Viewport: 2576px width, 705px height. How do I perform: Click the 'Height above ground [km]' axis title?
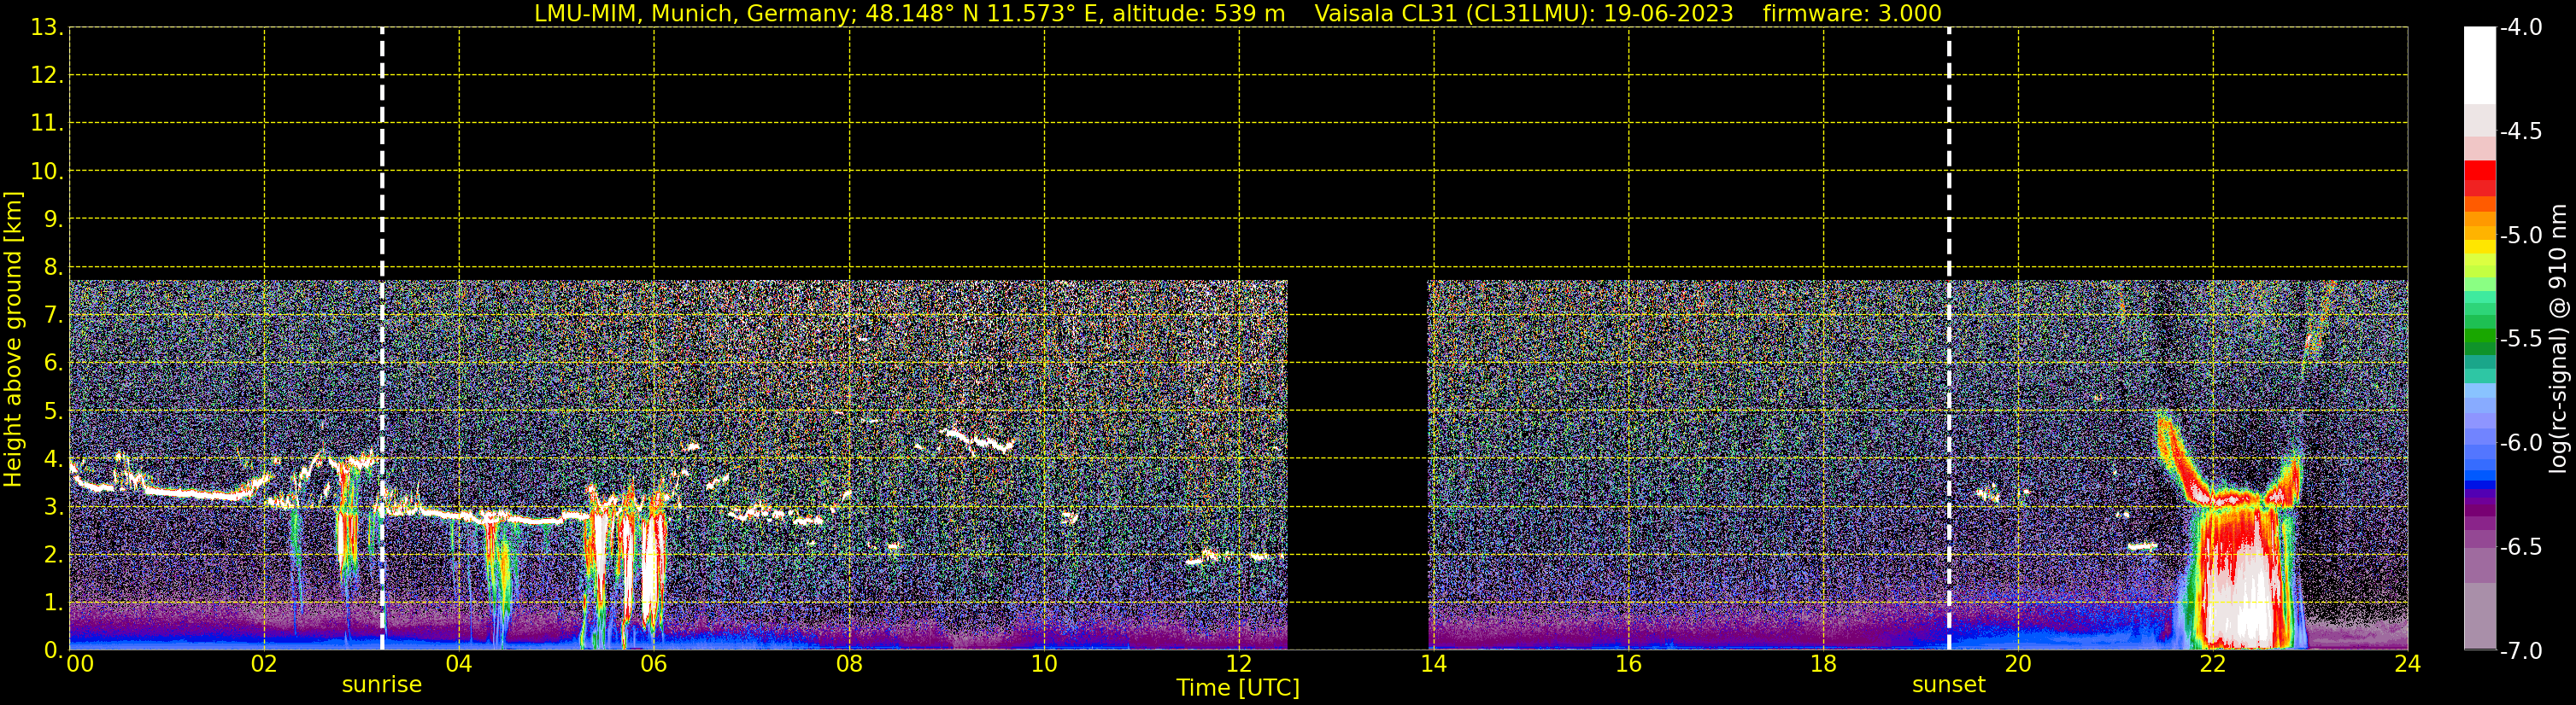(13, 340)
